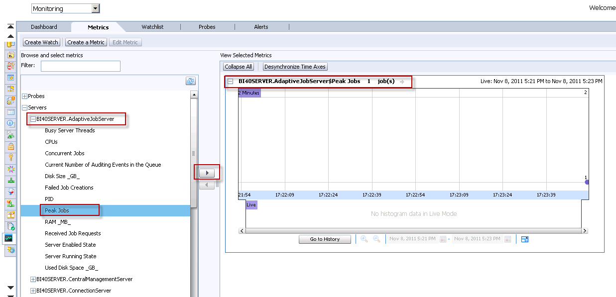Click the Edit Metric button
This screenshot has height=297, width=616.
point(125,42)
